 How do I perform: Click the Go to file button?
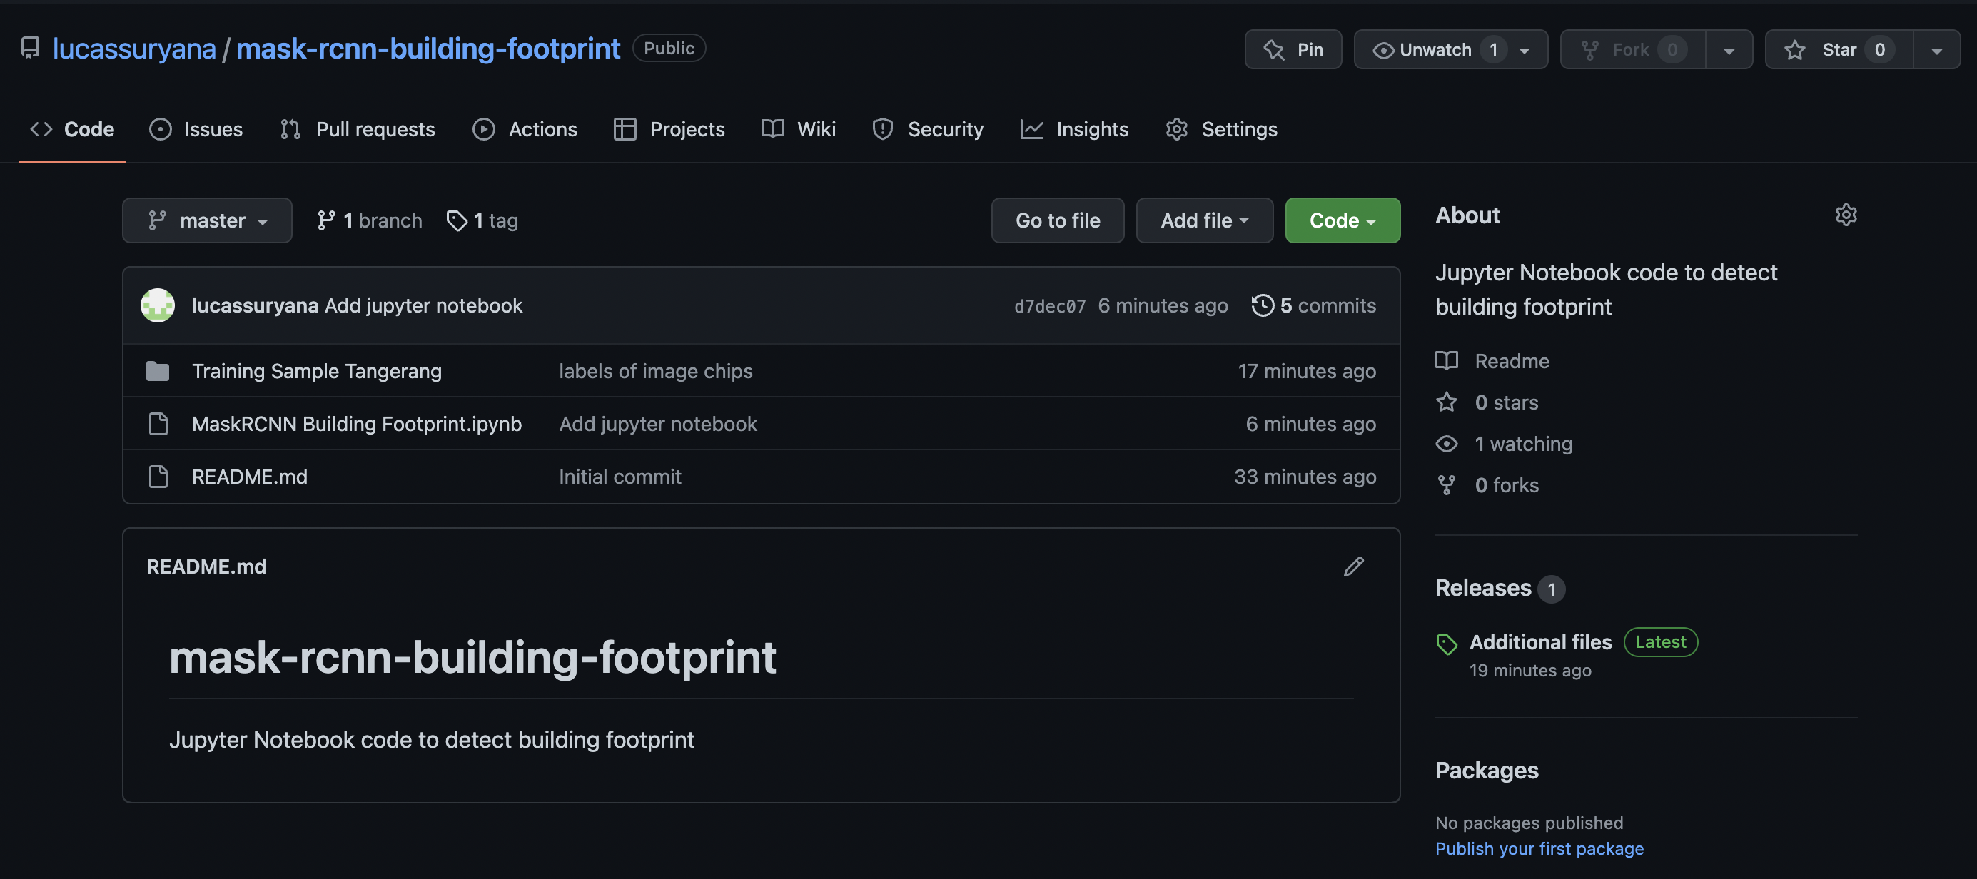1058,220
